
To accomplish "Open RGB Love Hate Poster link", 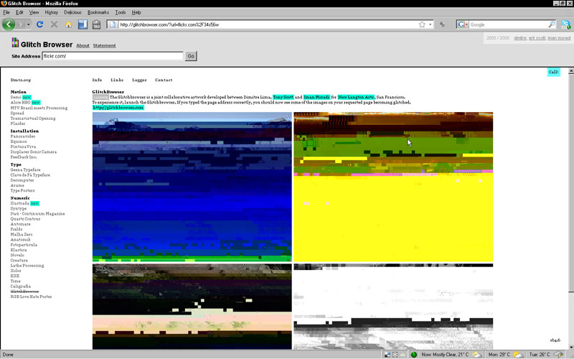I will [x=31, y=297].
